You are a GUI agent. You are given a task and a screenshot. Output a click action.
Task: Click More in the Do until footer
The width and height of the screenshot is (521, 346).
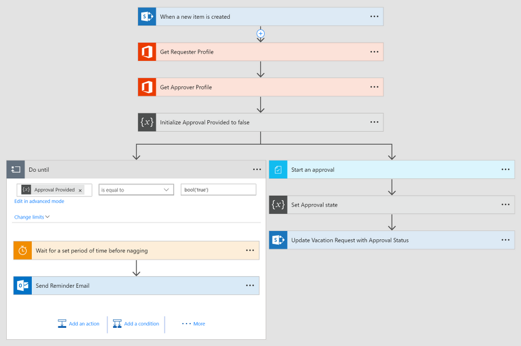point(193,323)
